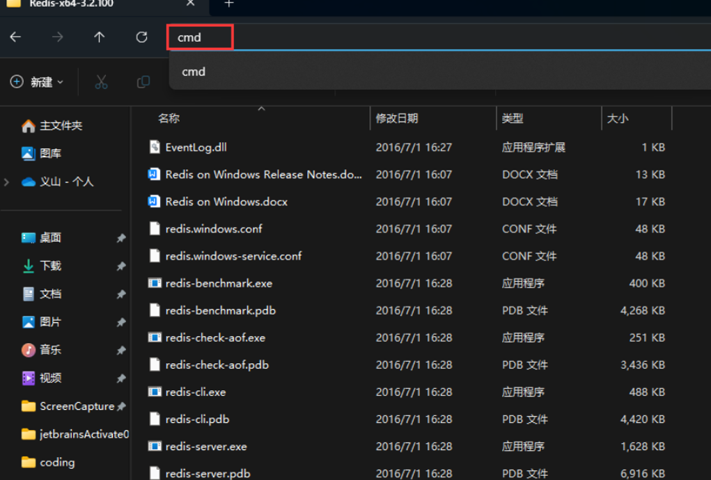
Task: Click the 4,268 KB size cell
Action: [x=643, y=311]
